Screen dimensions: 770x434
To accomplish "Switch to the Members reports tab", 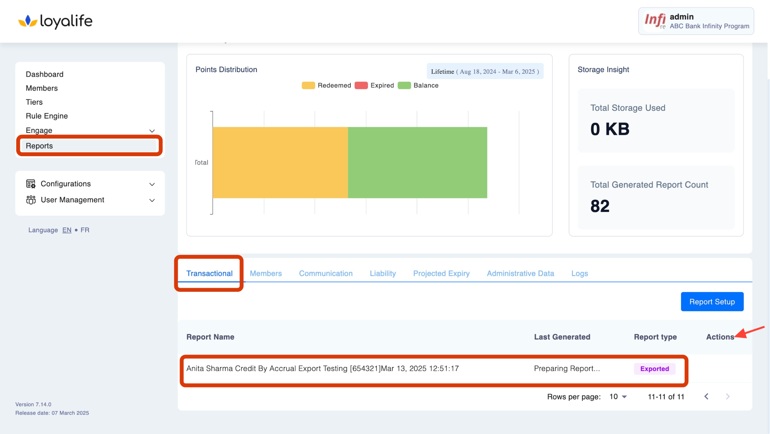I will coord(266,273).
